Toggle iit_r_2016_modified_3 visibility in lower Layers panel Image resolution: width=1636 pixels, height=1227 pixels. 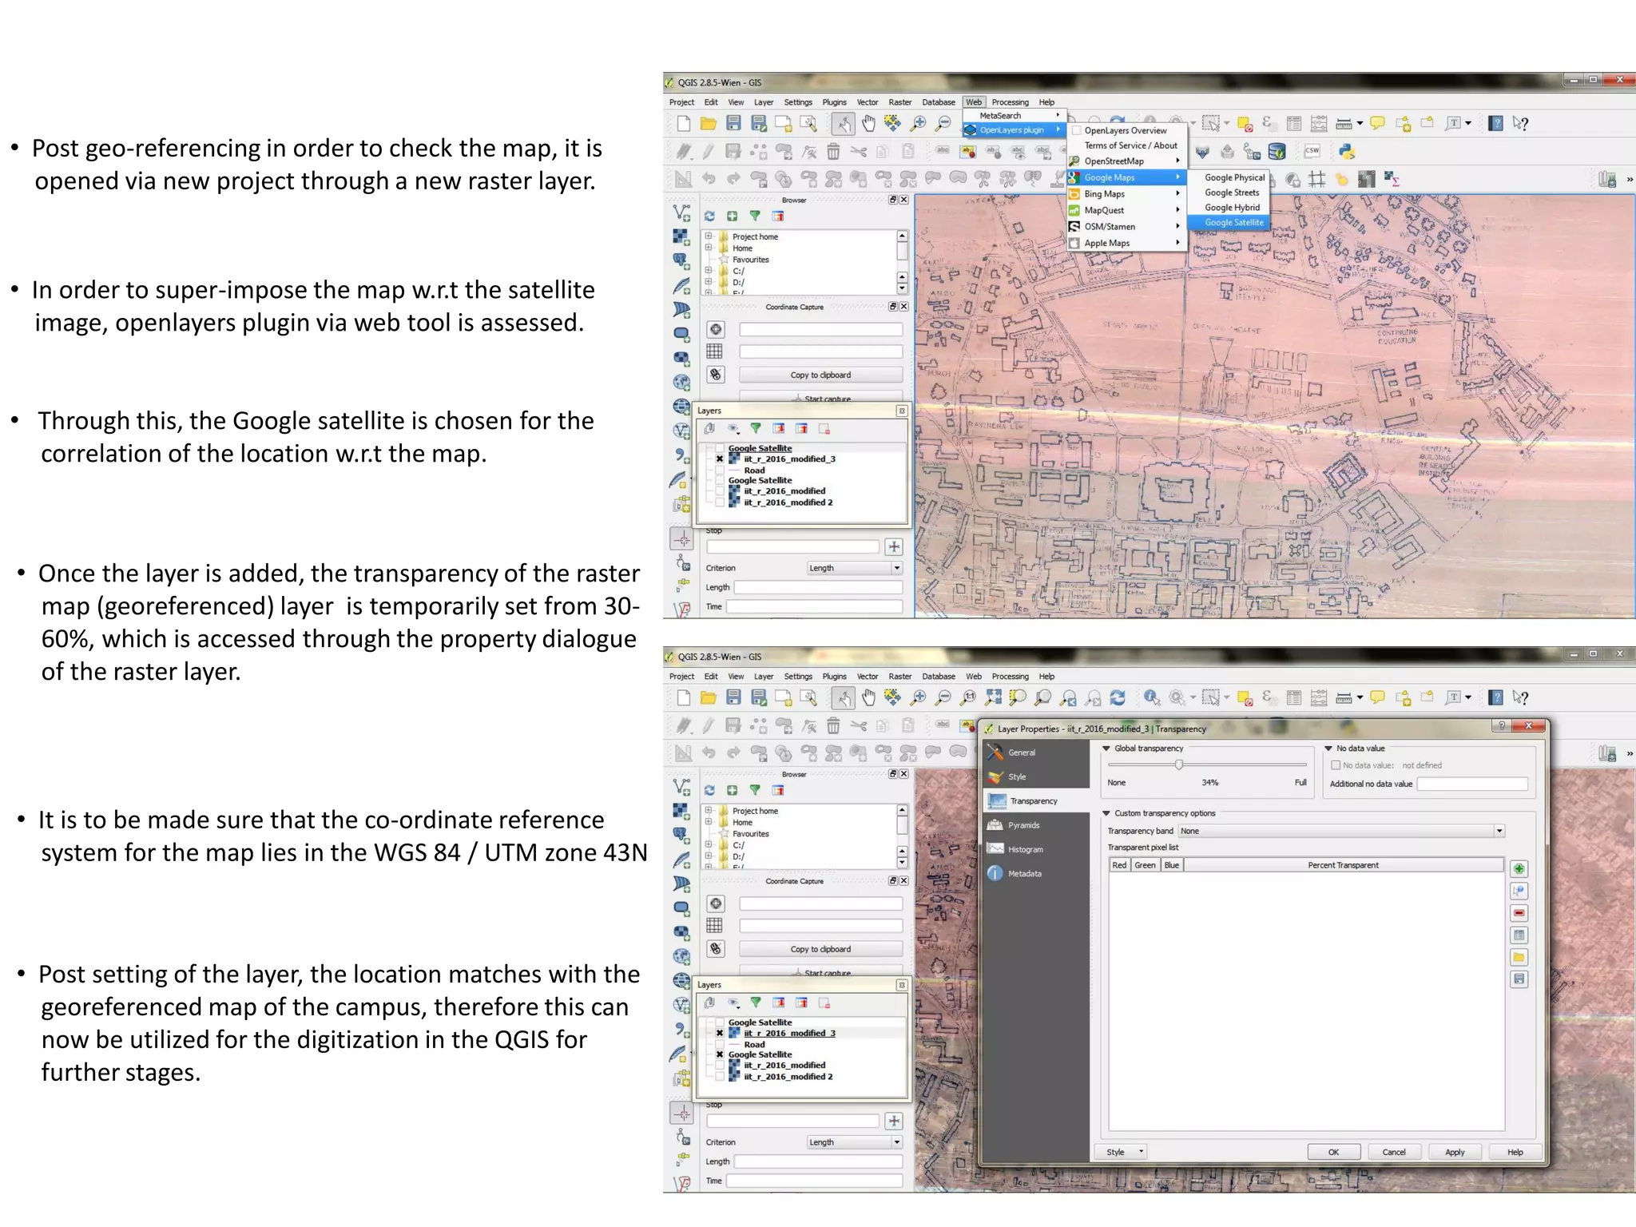[x=720, y=1033]
